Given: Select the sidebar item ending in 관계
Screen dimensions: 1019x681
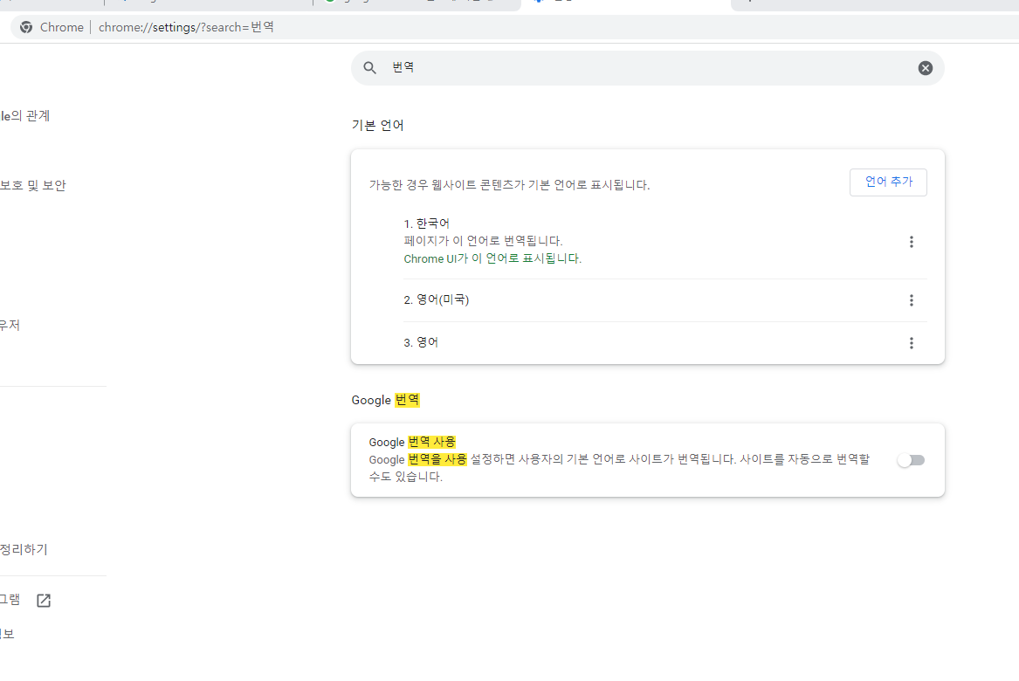Looking at the screenshot, I should [x=24, y=115].
